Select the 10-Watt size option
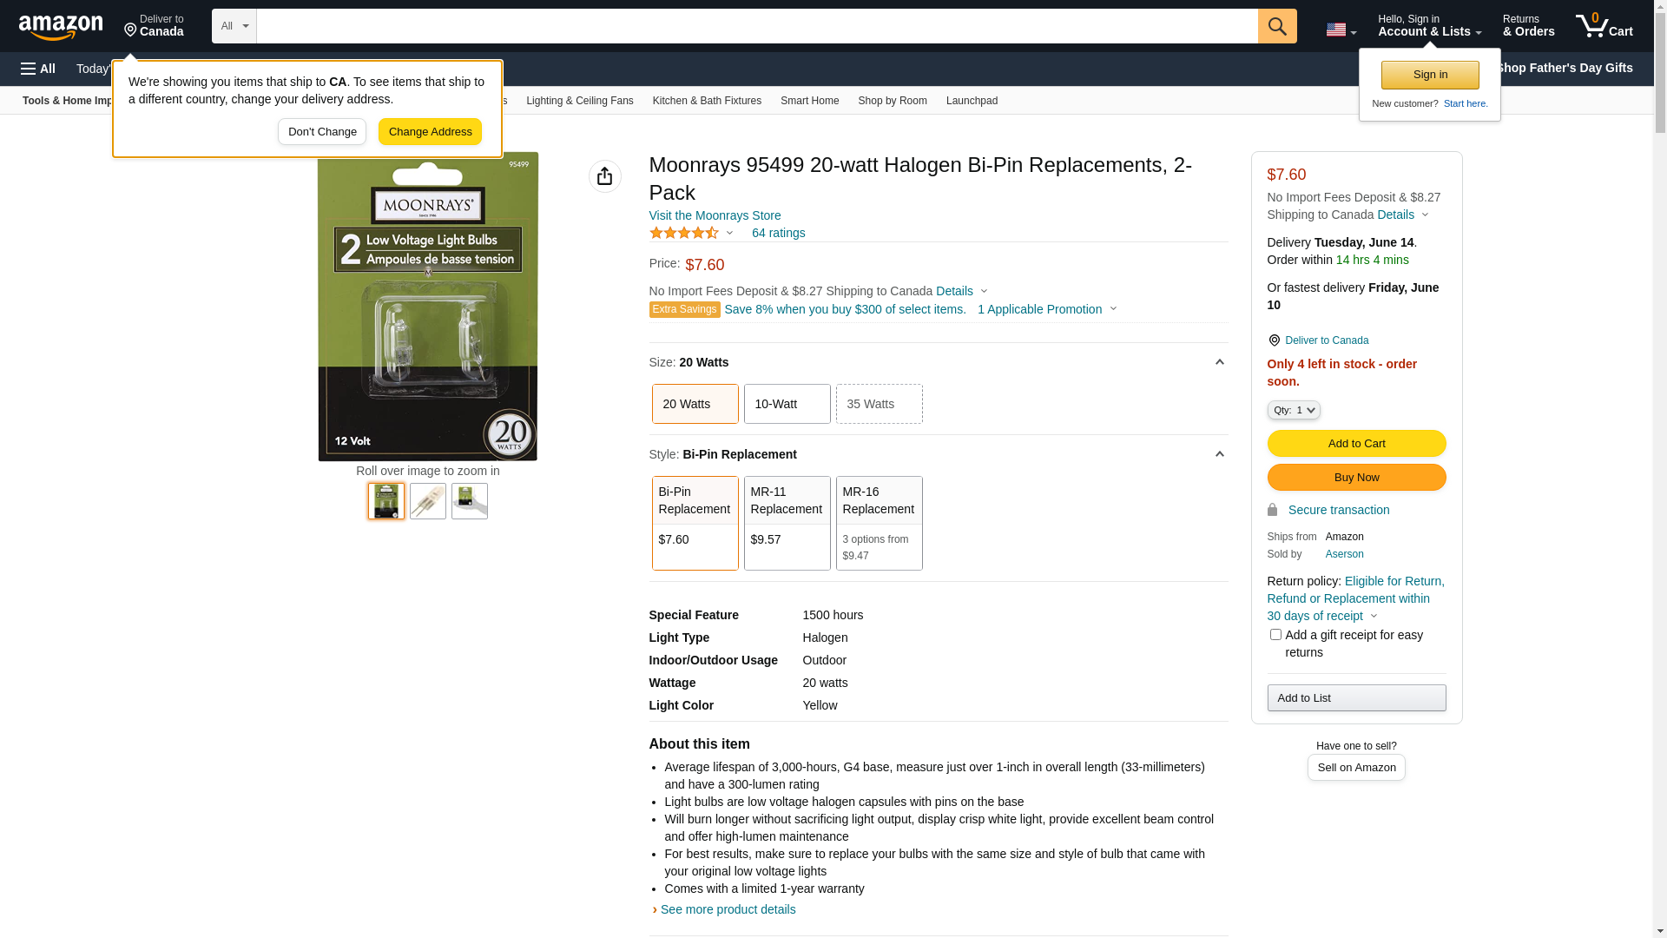The width and height of the screenshot is (1667, 938). [x=787, y=404]
